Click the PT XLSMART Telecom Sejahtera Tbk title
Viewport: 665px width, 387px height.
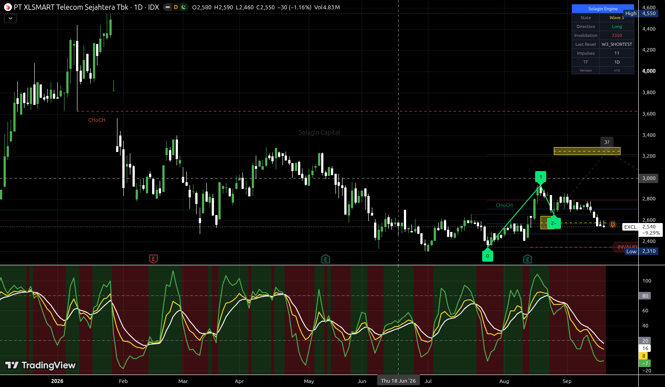[71, 7]
